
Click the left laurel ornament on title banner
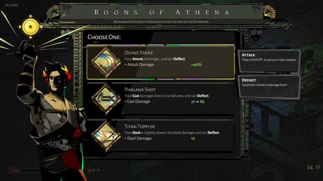click(53, 11)
